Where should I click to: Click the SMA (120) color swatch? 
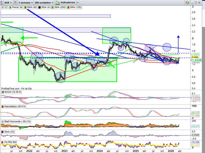[x=67, y=7]
